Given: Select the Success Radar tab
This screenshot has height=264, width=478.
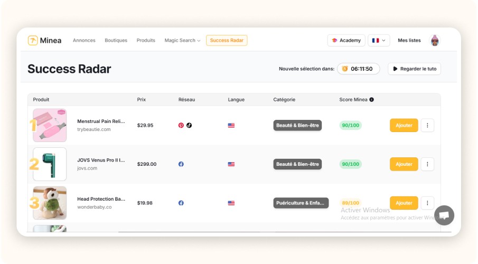Looking at the screenshot, I should (x=227, y=40).
